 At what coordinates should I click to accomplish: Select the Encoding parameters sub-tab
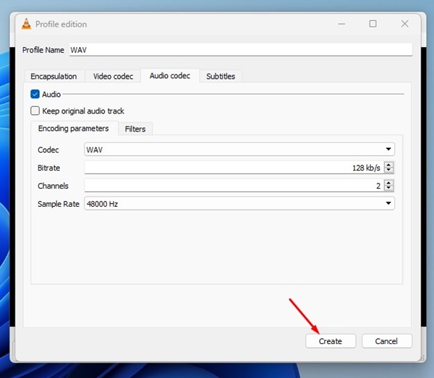(x=73, y=129)
